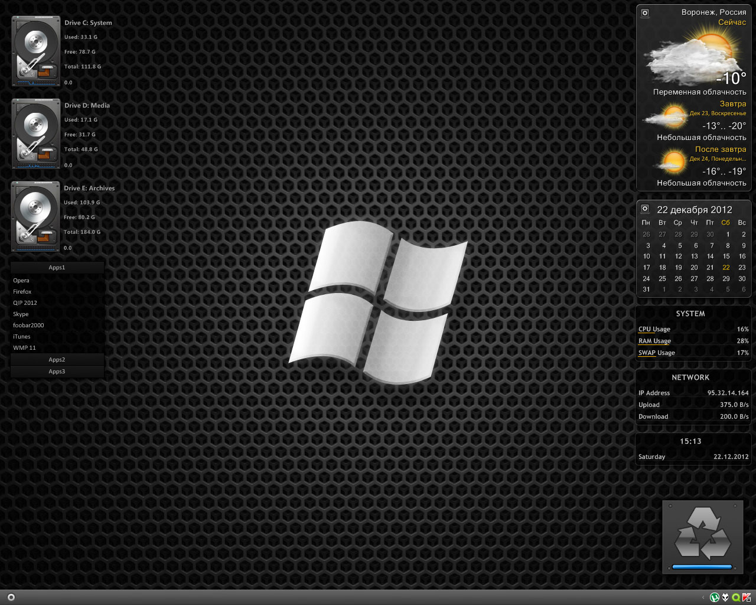Click the green QIP tray icon
The image size is (756, 605).
[736, 597]
